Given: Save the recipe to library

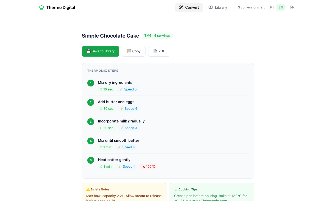Looking at the screenshot, I should click(x=101, y=51).
